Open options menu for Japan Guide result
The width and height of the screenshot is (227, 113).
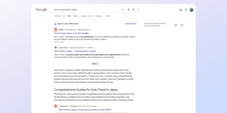pos(94,48)
